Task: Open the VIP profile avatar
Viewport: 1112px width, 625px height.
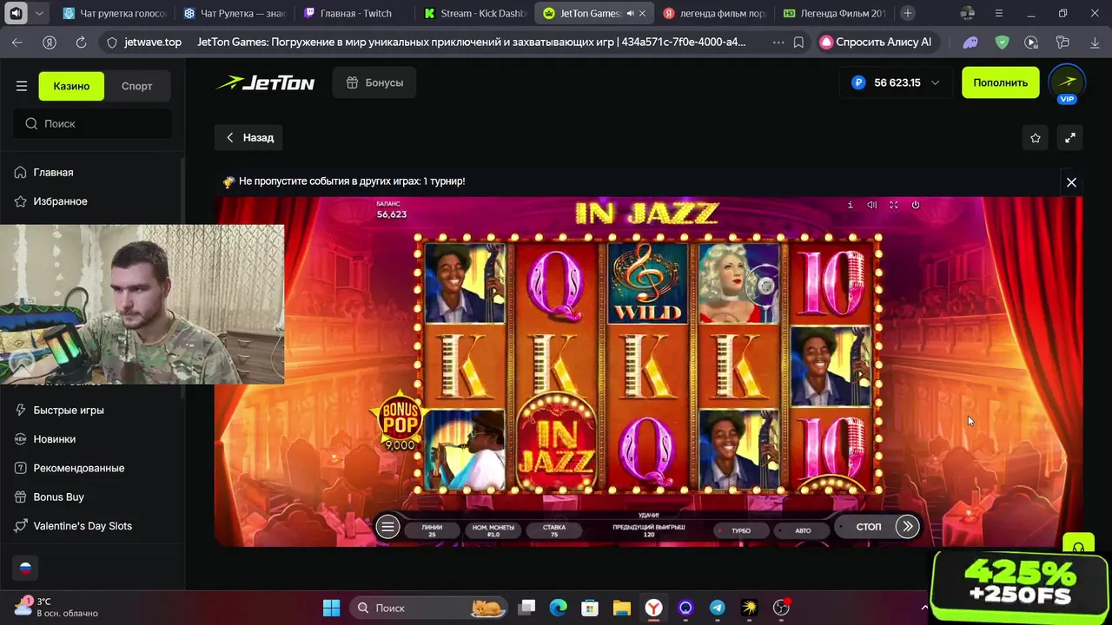Action: (x=1067, y=82)
